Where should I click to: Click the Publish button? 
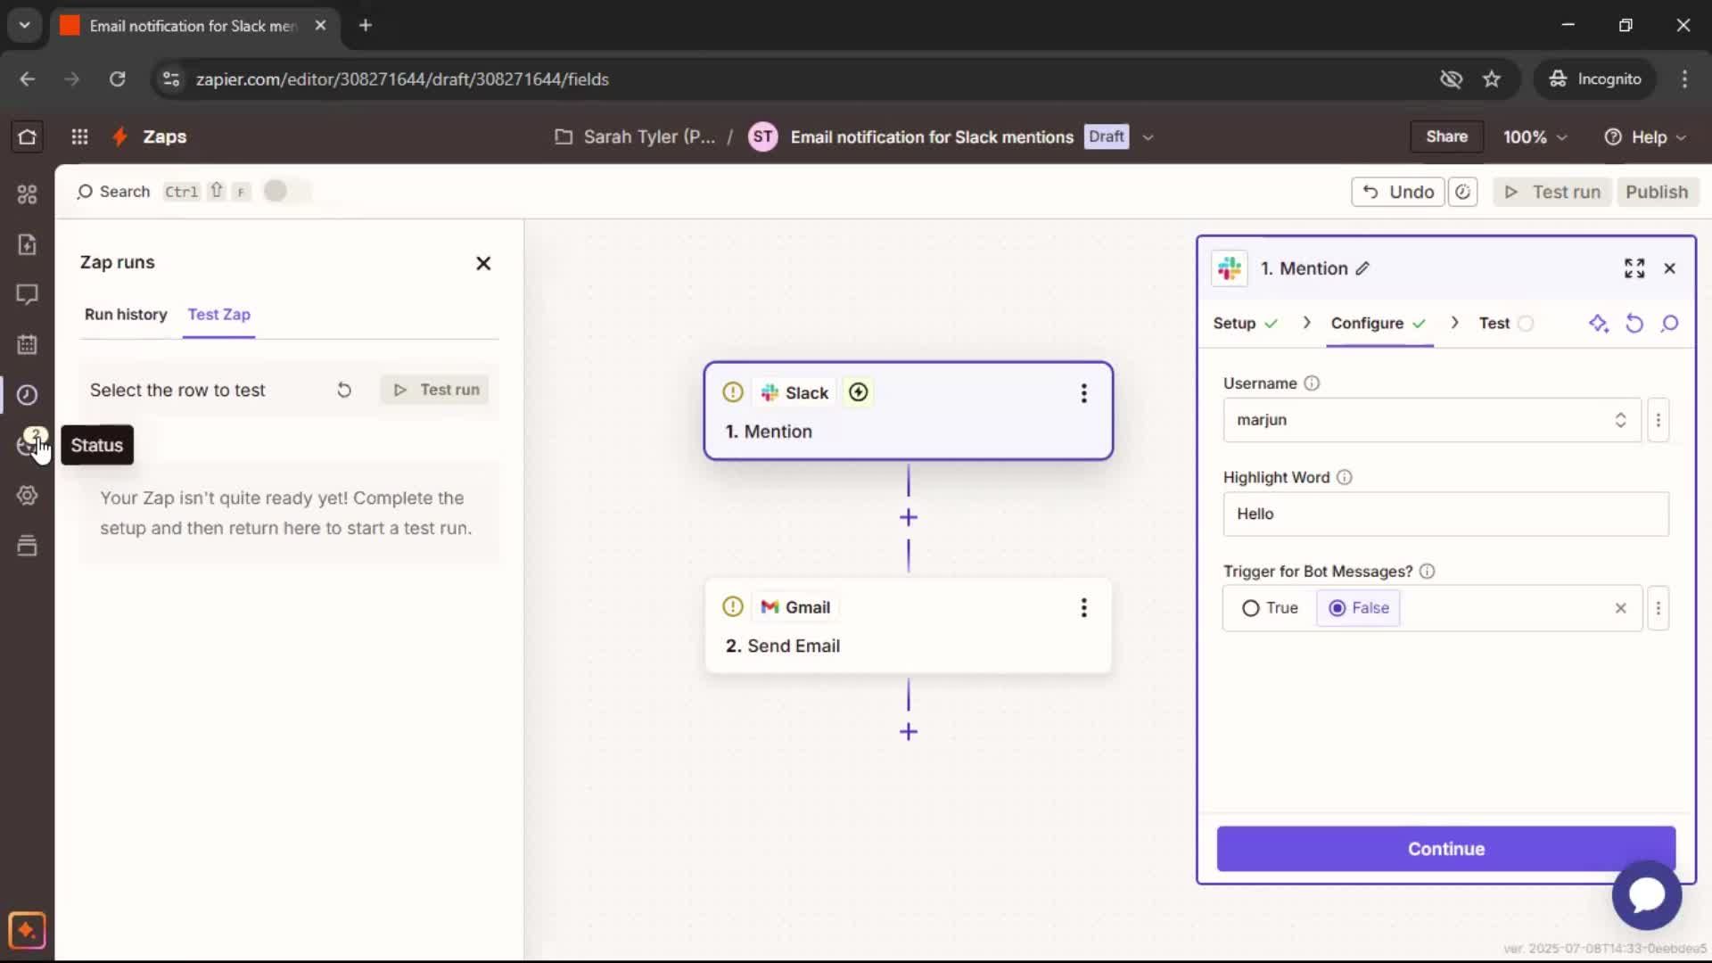point(1656,192)
